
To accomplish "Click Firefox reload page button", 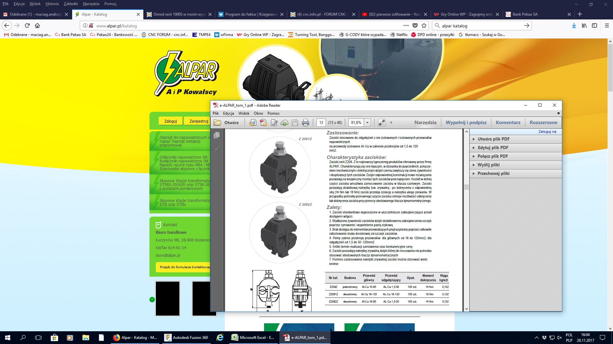I will (27, 25).
